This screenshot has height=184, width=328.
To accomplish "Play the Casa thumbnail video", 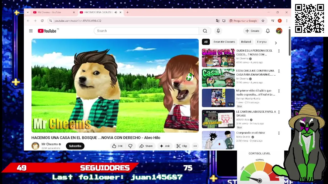I will pyautogui.click(x=218, y=78).
